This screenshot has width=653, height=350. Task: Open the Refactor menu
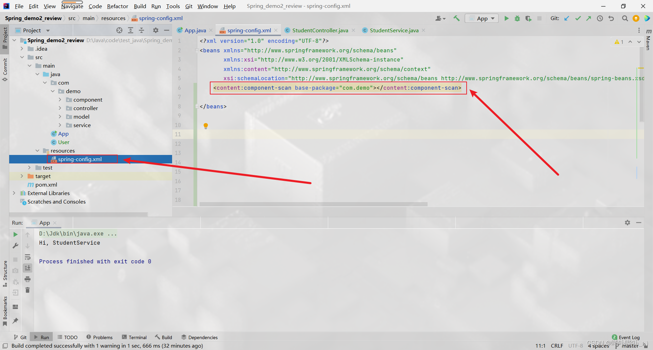117,6
